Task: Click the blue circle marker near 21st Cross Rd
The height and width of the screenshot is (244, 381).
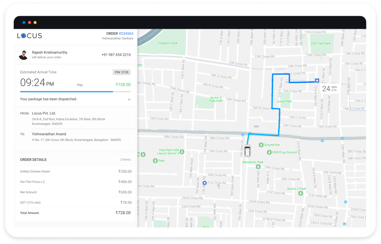Action: coord(204,183)
